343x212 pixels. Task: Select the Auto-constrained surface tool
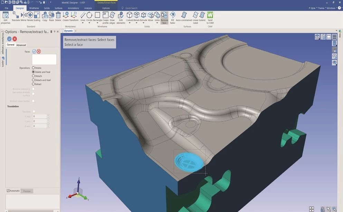pos(184,17)
